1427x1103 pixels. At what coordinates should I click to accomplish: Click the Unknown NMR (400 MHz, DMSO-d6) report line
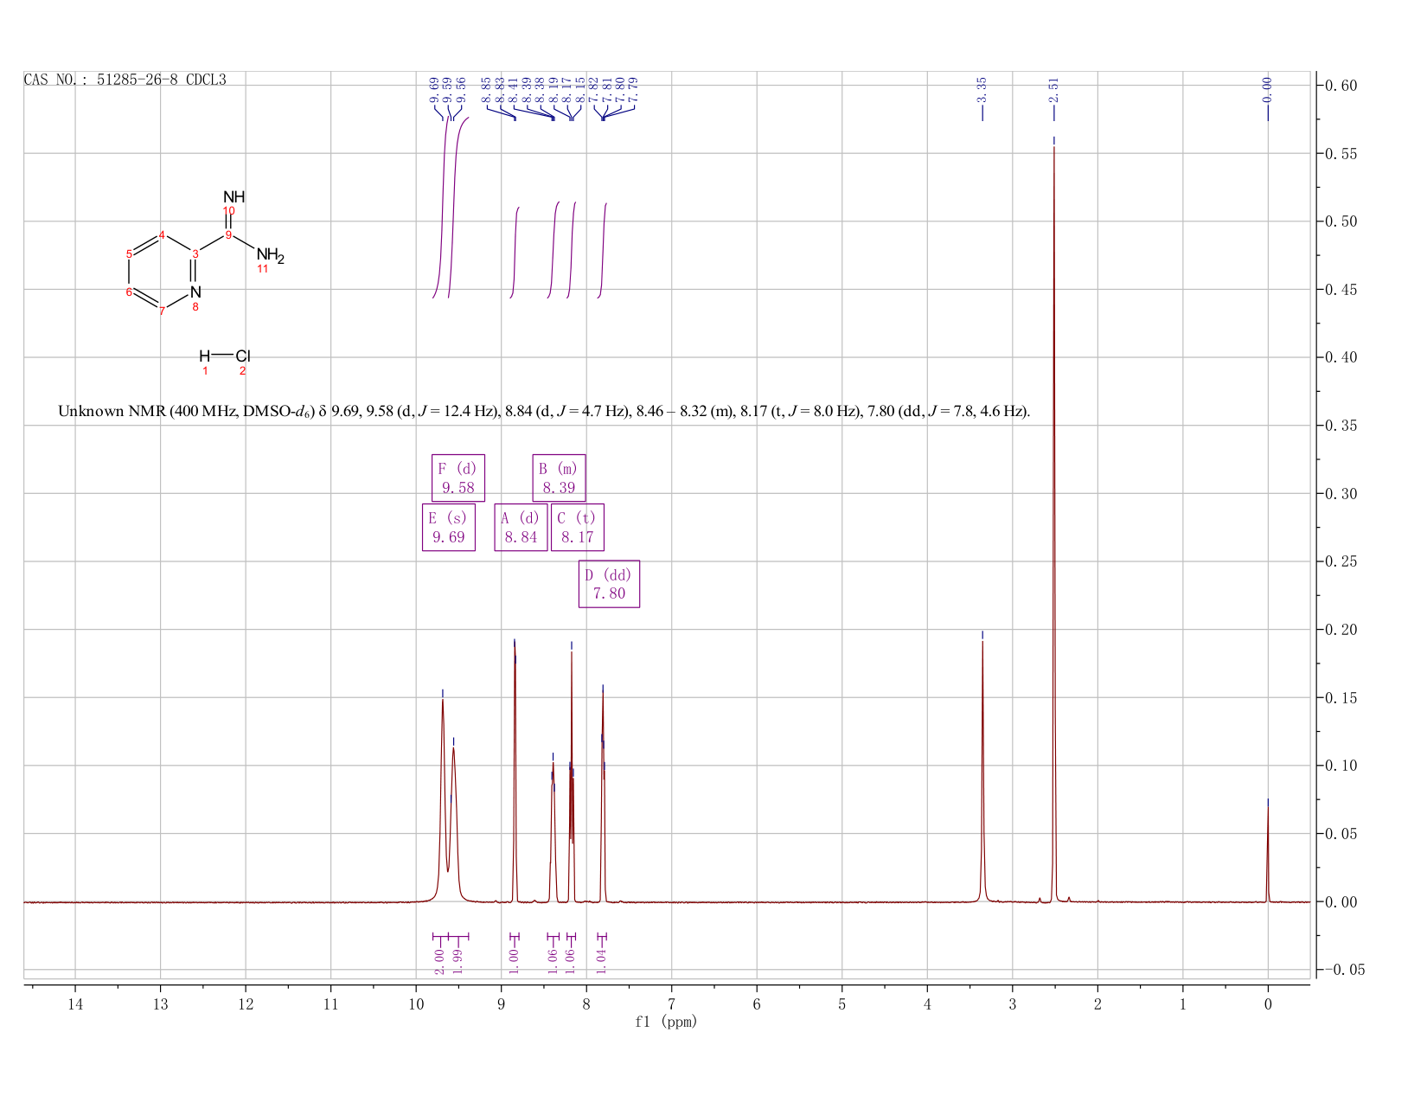(544, 411)
